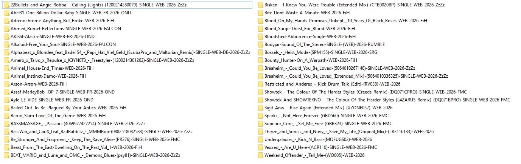This screenshot has width=521, height=164.
Task: Click folder icon next to Arson-Arson
Action: pos(6,84)
